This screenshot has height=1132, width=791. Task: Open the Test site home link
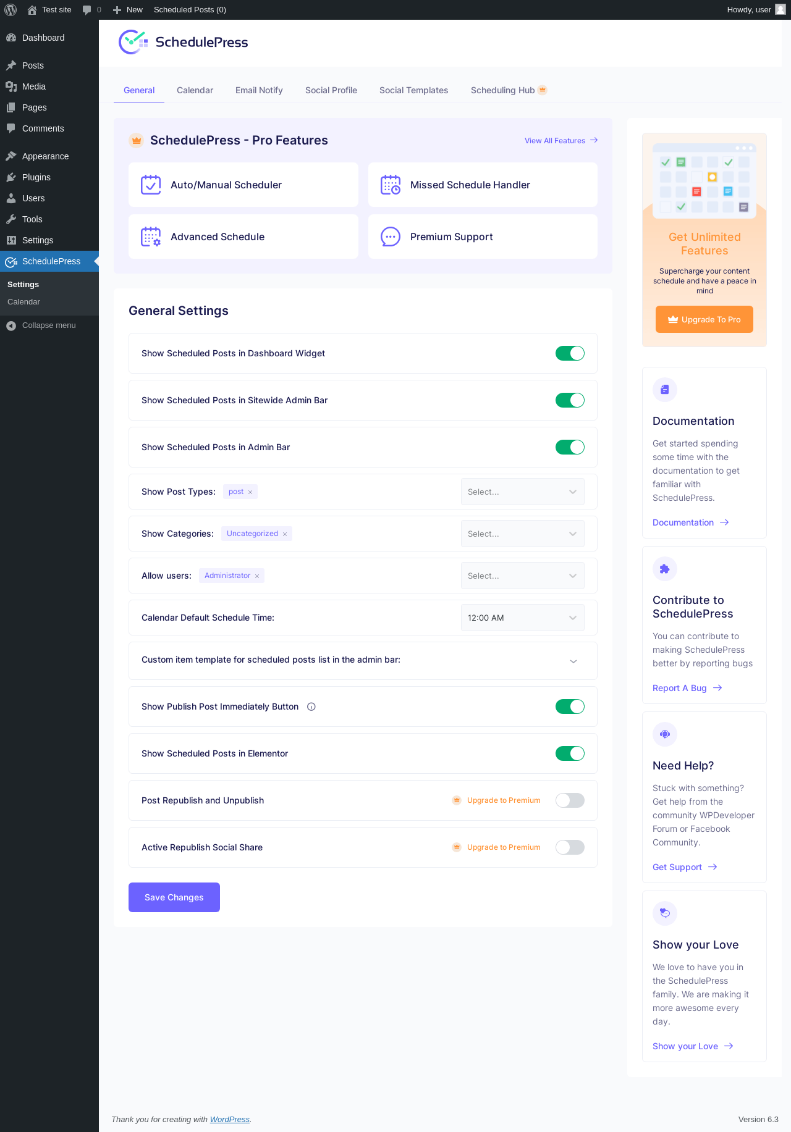tap(49, 10)
